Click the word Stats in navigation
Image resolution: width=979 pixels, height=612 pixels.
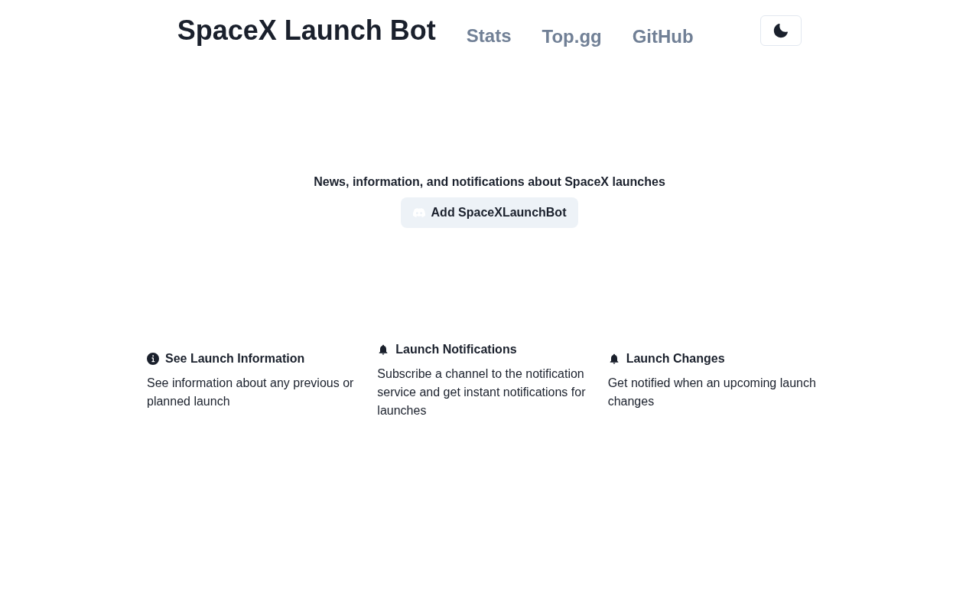(x=489, y=36)
